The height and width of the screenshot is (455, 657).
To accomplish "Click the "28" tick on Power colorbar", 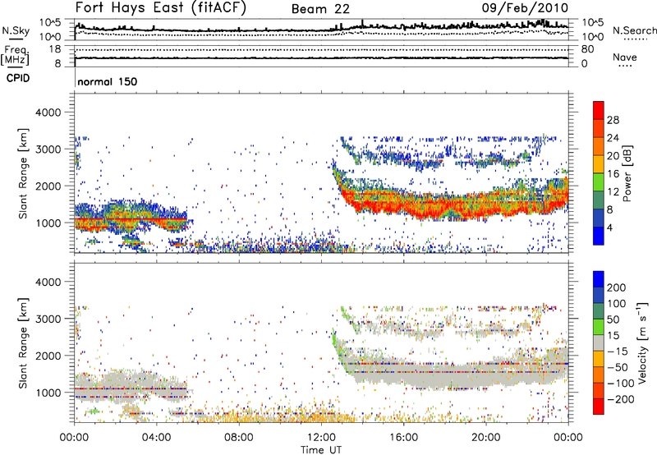I will point(613,120).
